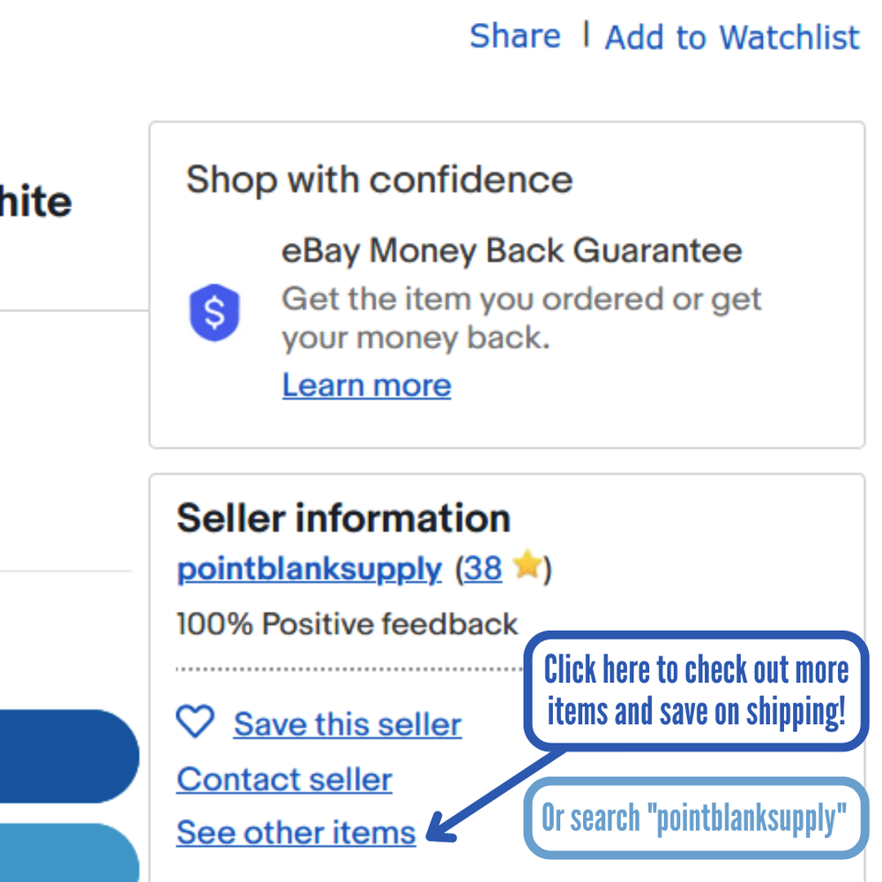This screenshot has width=882, height=882.
Task: Click the blue arrow pointing to See other items
Action: tap(494, 796)
